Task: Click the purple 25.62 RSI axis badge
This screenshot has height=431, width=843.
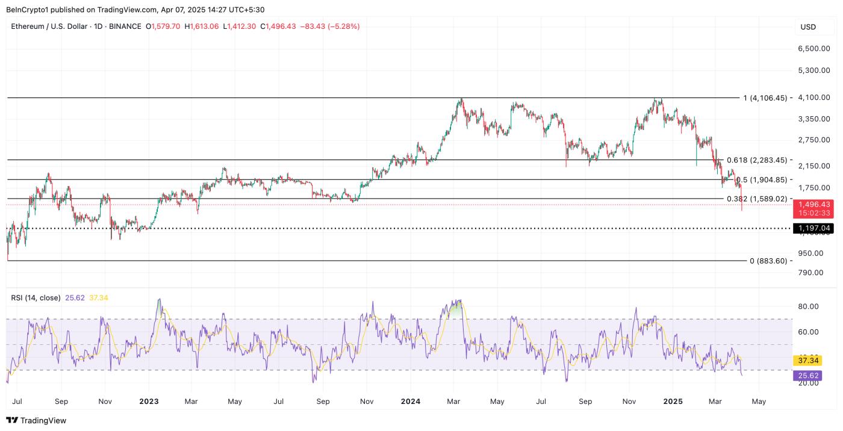Action: click(x=807, y=375)
